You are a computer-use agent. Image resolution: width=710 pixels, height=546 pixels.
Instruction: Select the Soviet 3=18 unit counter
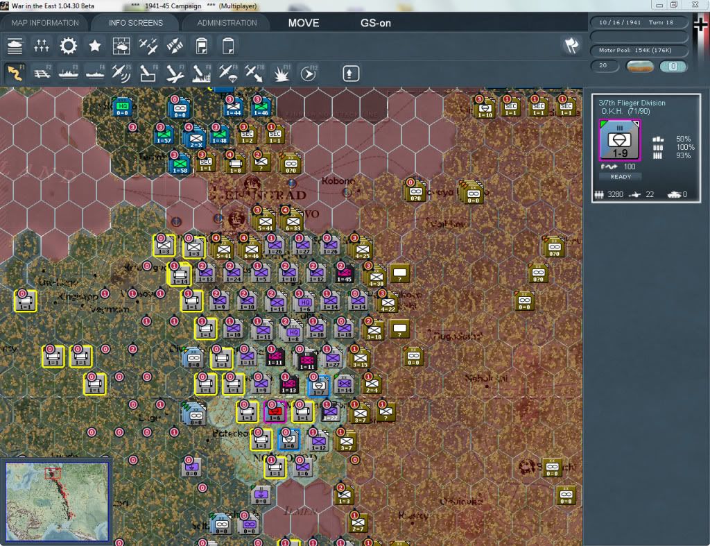(374, 331)
